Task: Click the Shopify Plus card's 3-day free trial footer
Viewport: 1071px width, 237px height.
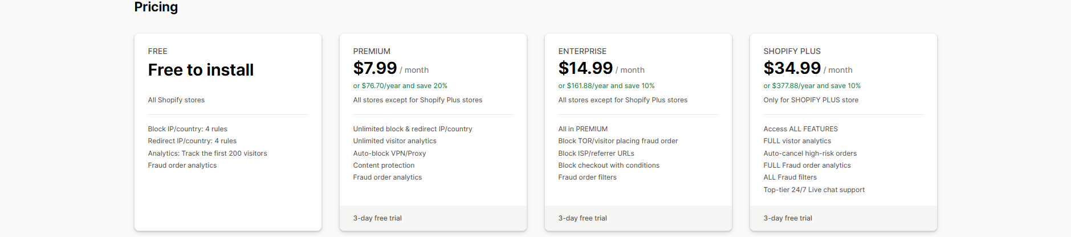Action: point(788,218)
